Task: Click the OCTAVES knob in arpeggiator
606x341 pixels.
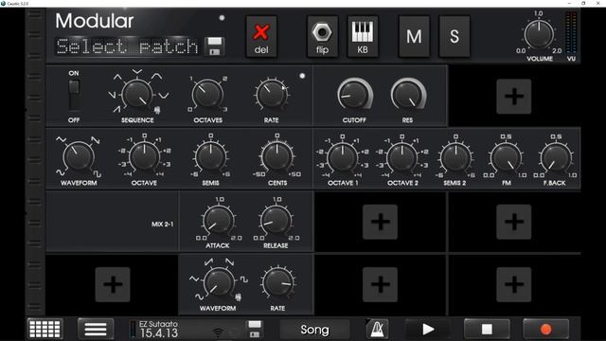Action: tap(207, 95)
